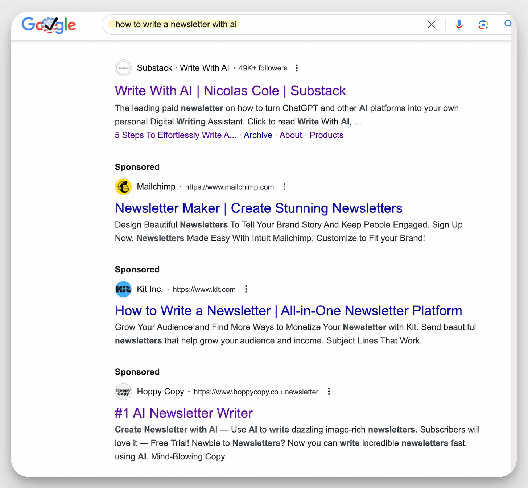Viewport: 528px width, 488px height.
Task: Click the Mailchimp favicon
Action: tap(123, 187)
